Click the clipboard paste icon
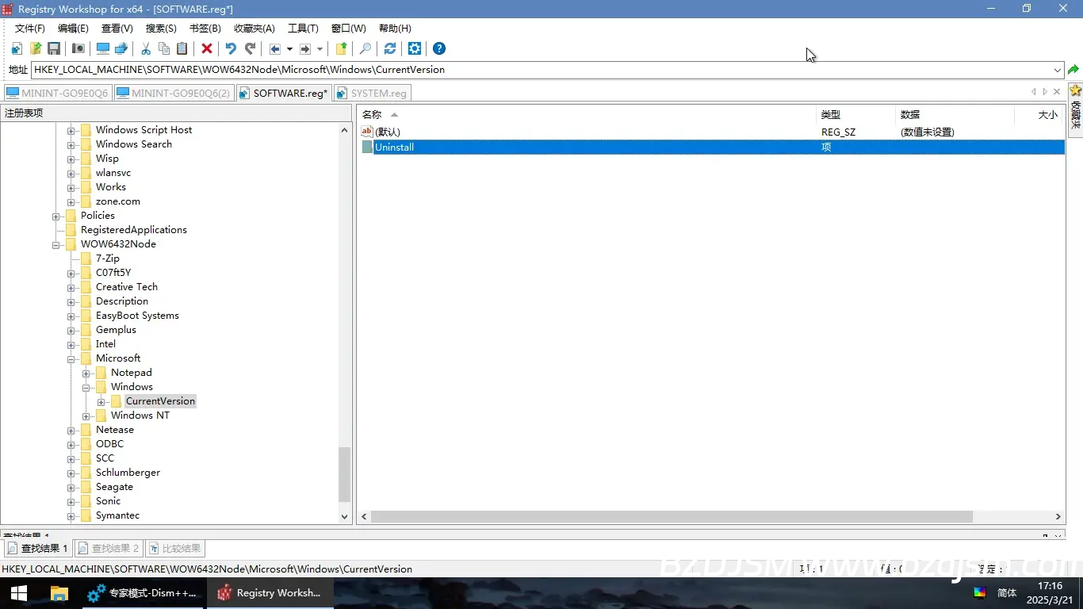This screenshot has width=1083, height=609. (182, 49)
